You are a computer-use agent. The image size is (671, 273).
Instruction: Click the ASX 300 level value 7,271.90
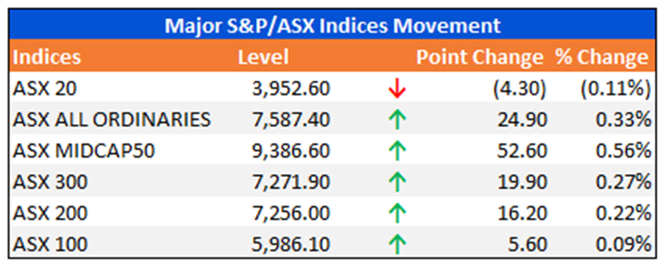pos(291,183)
